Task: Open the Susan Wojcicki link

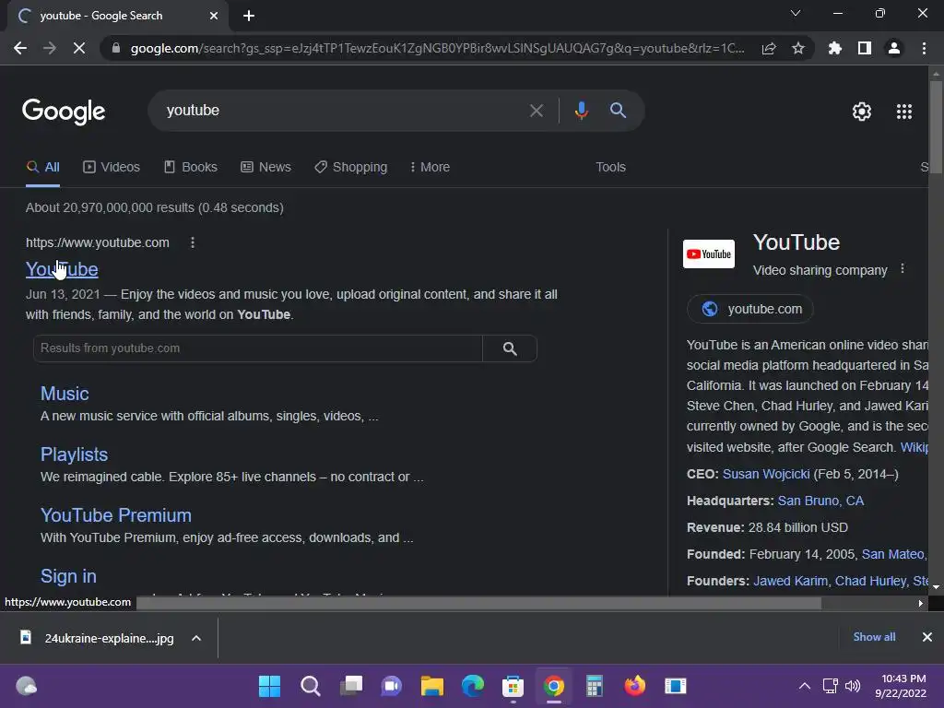Action: tap(766, 475)
